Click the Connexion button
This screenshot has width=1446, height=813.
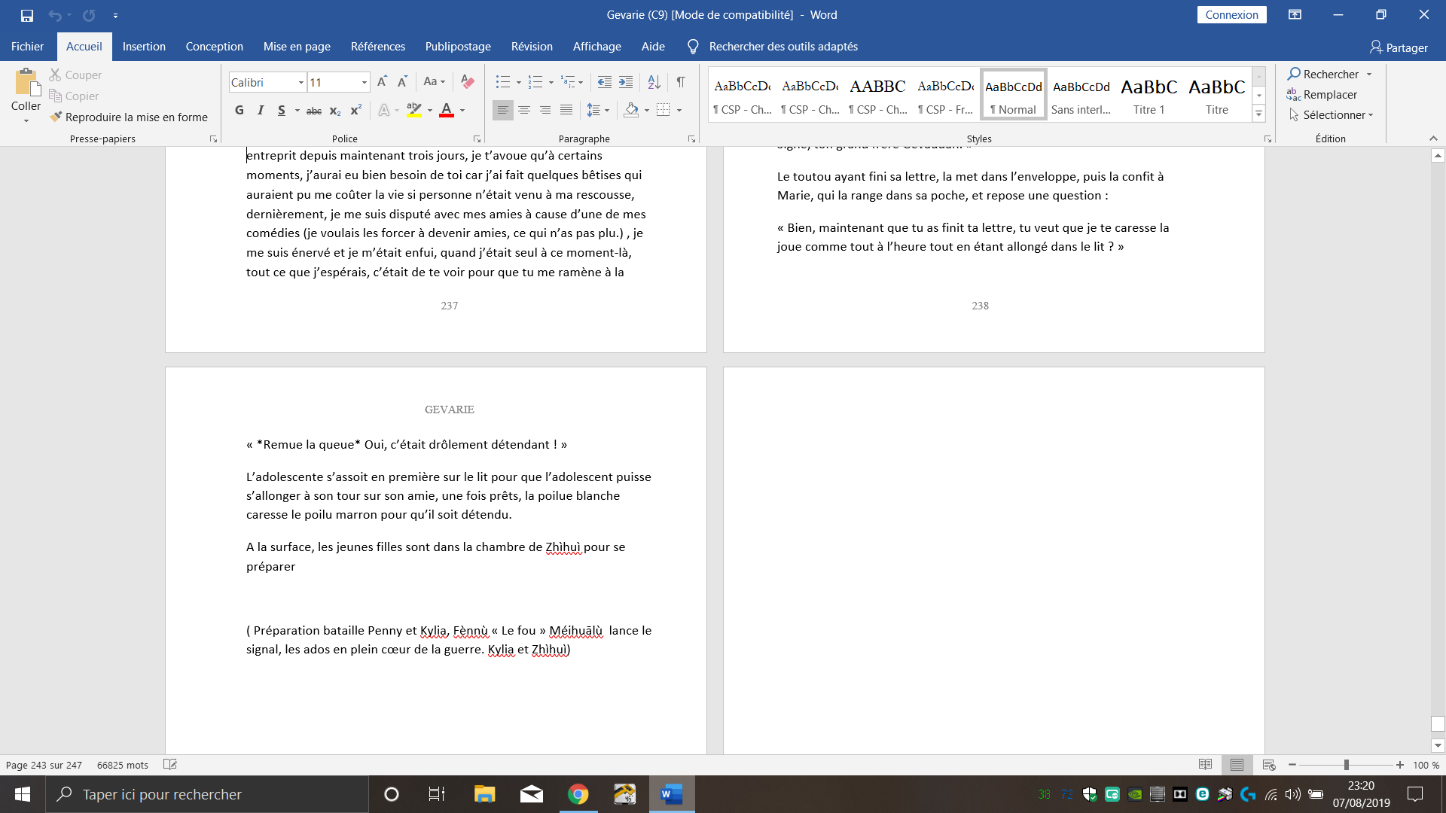1231,15
